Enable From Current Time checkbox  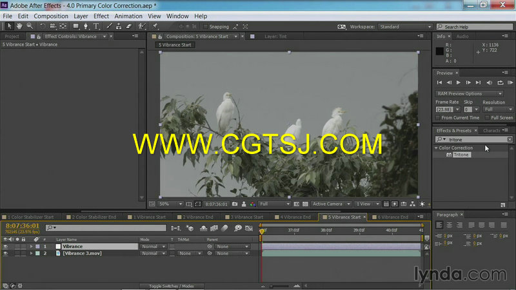(x=438, y=118)
